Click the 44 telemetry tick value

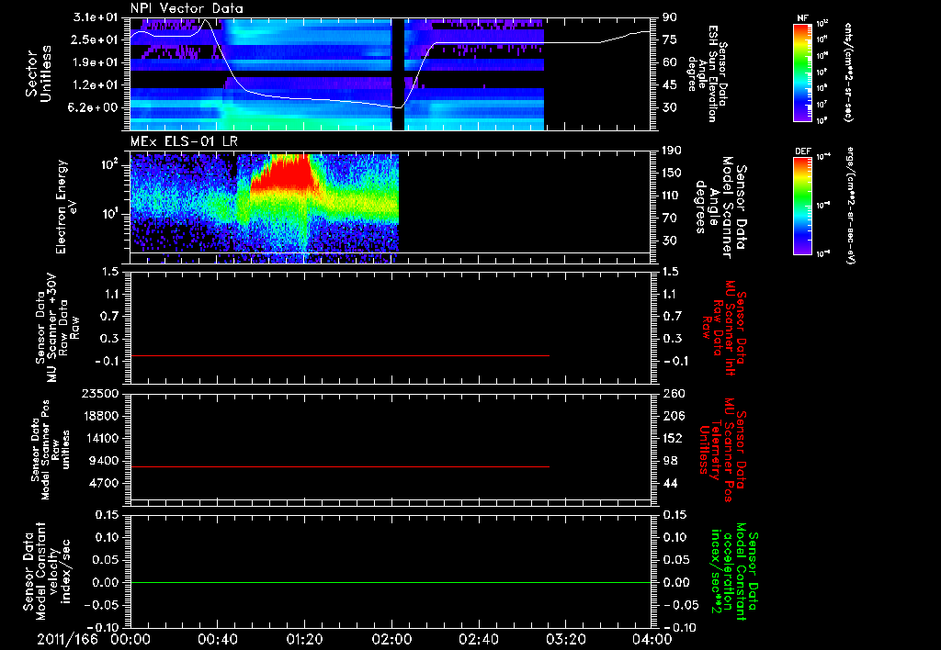tap(670, 483)
